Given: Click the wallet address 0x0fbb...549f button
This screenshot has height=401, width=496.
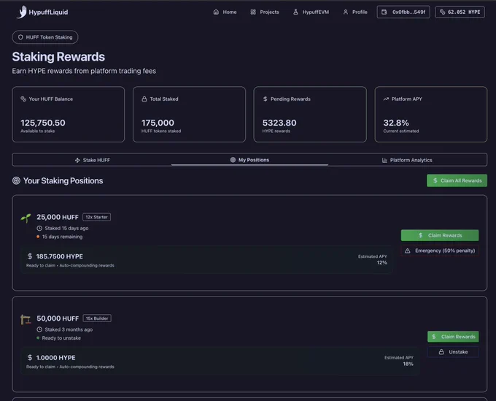Looking at the screenshot, I should [403, 12].
